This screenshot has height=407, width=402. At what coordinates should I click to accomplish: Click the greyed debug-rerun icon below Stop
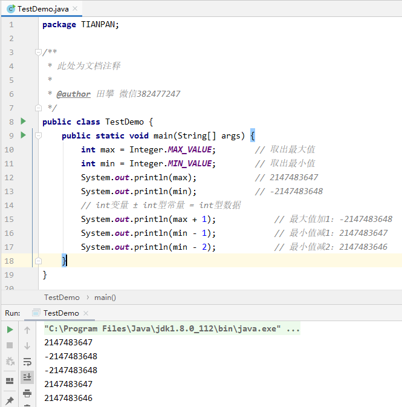10,361
